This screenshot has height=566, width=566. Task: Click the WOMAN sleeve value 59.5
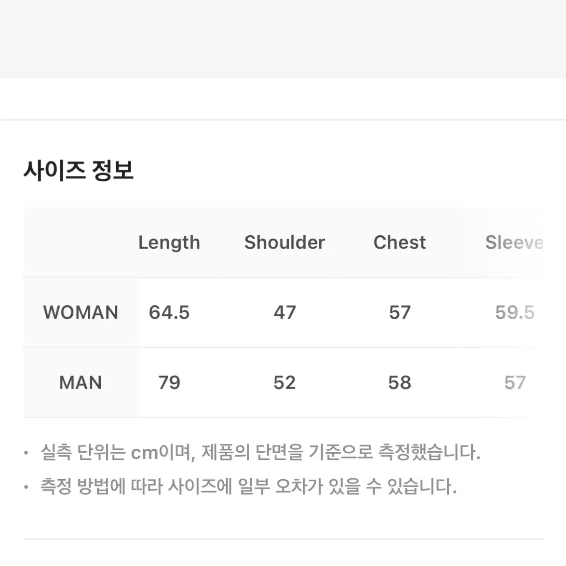click(515, 312)
